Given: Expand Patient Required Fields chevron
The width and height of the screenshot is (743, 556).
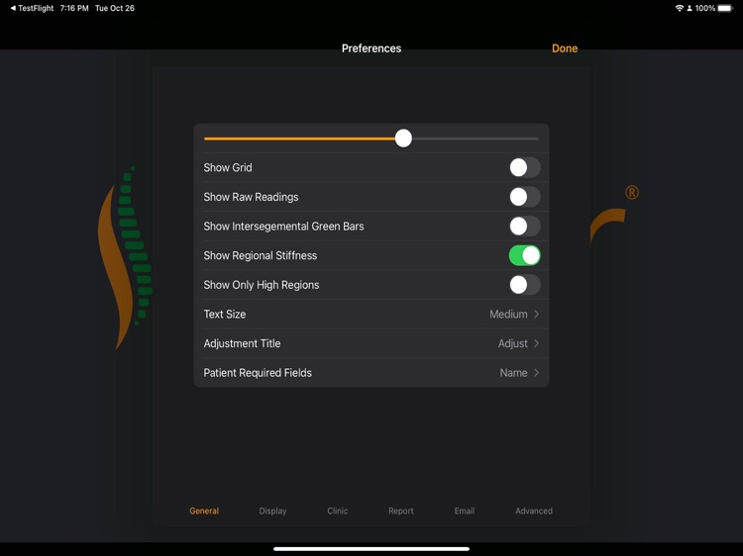Looking at the screenshot, I should [x=536, y=373].
